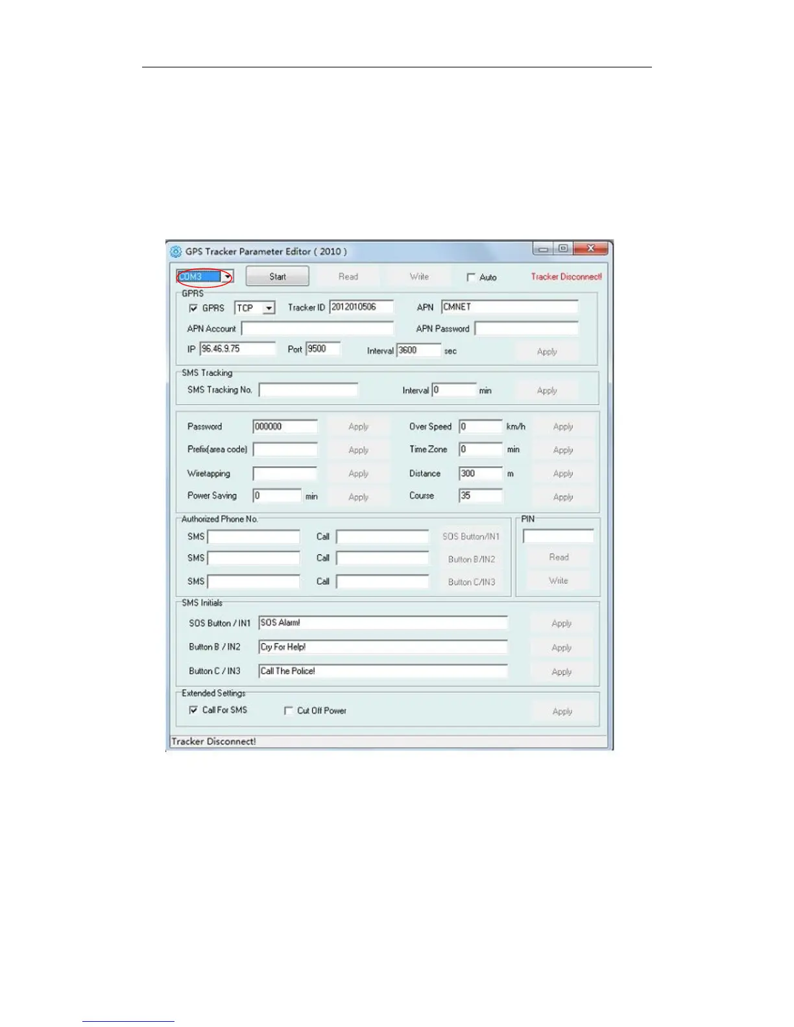Screen dimensions: 794x1027
Task: Click Apply beside Prefix(area code)
Action: coord(359,450)
